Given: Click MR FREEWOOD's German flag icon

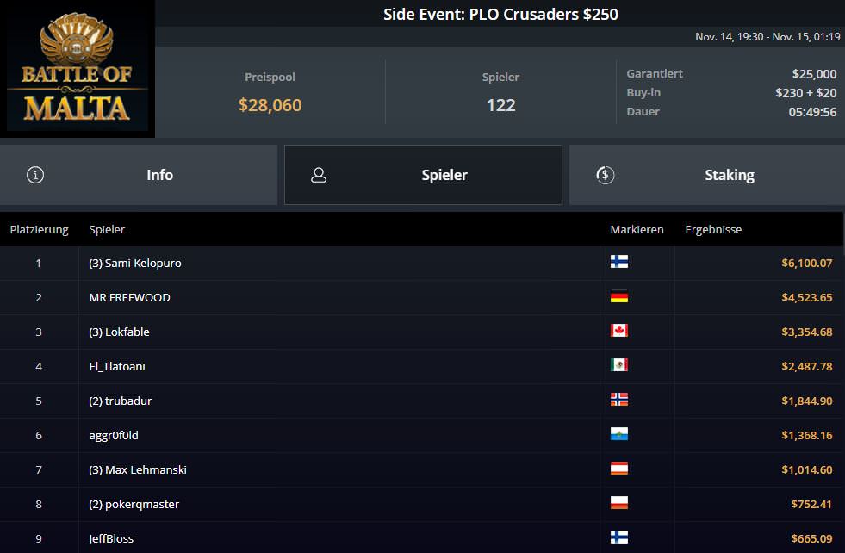Looking at the screenshot, I should [618, 296].
